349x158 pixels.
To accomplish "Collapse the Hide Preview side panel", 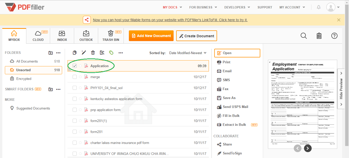I will [x=341, y=89].
